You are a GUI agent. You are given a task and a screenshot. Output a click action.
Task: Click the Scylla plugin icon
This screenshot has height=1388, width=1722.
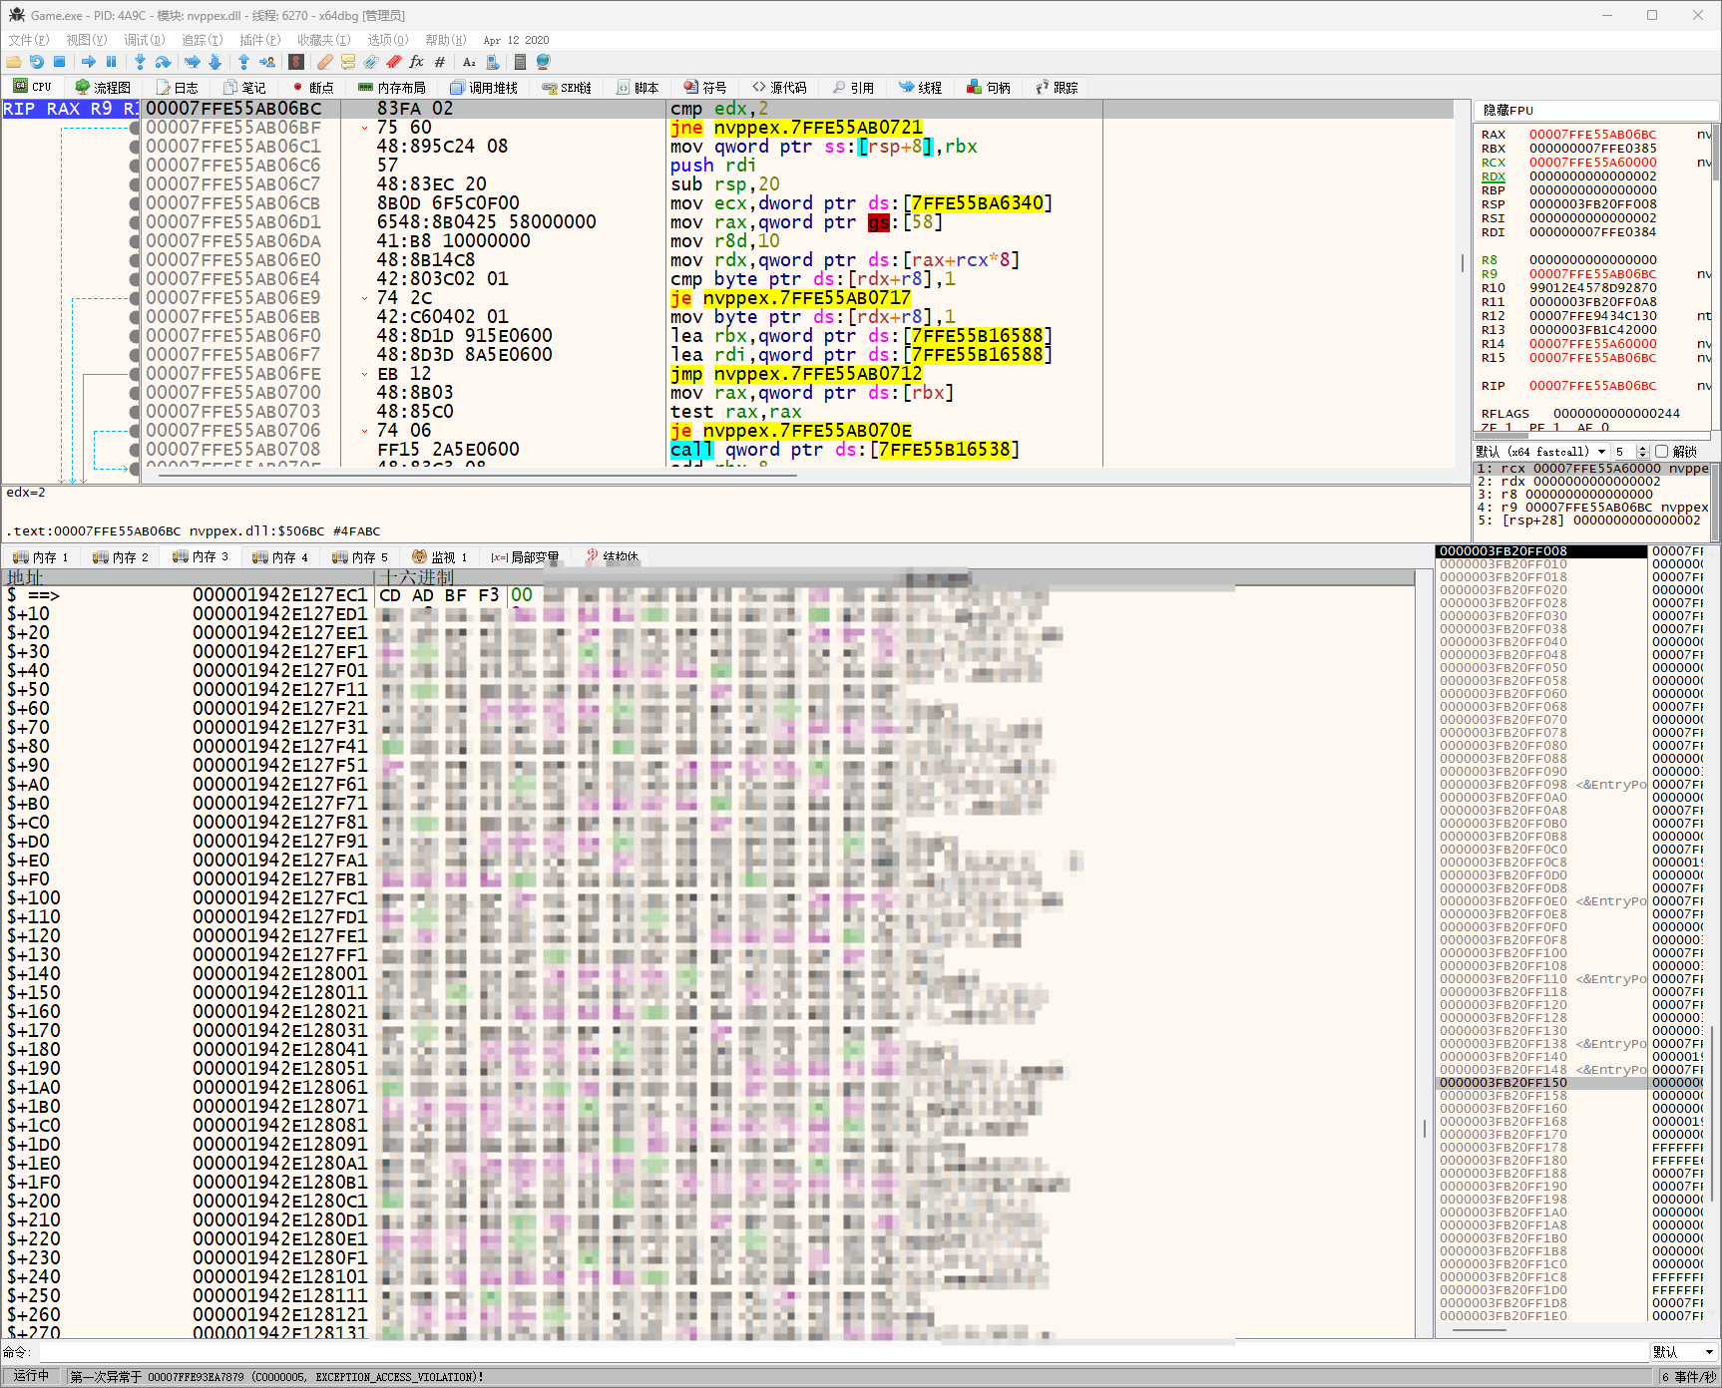point(296,62)
